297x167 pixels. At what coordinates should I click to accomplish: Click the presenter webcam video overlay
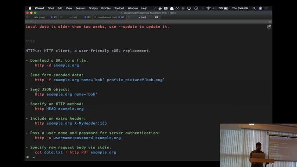[258, 145]
